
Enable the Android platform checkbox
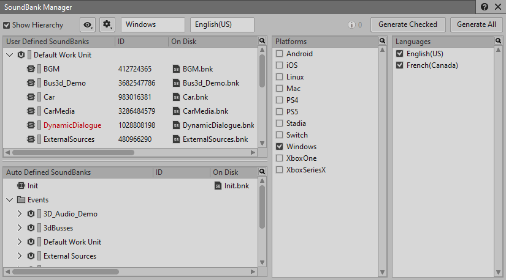point(280,54)
